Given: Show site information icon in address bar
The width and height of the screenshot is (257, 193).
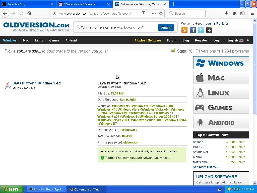Looking at the screenshot, I should click(x=54, y=13).
